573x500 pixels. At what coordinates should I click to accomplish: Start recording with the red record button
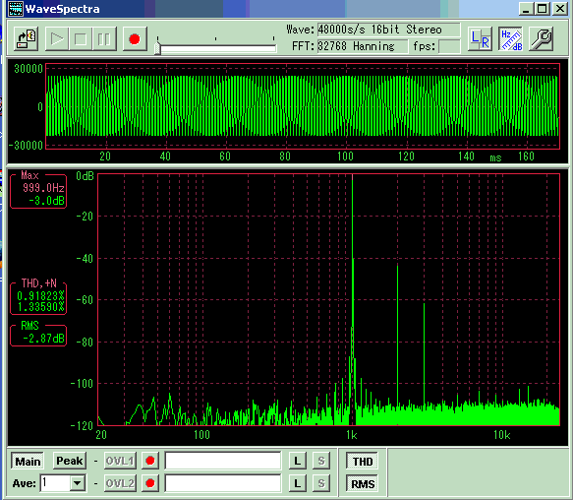135,38
